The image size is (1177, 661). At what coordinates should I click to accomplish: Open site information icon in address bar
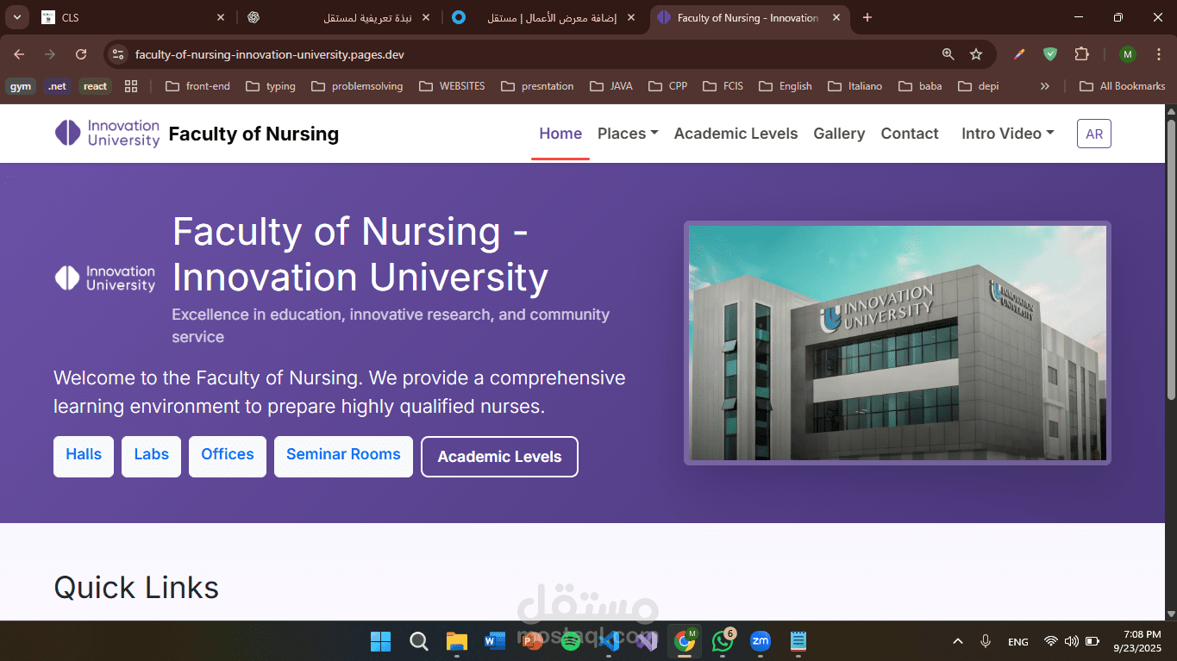click(x=119, y=54)
